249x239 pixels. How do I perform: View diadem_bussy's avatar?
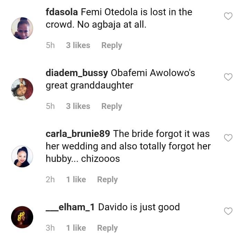pyautogui.click(x=22, y=89)
